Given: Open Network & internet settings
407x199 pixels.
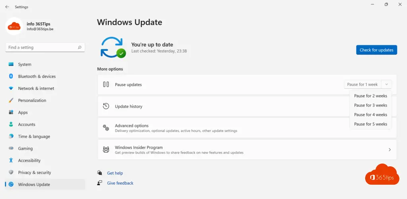Looking at the screenshot, I should (x=45, y=88).
